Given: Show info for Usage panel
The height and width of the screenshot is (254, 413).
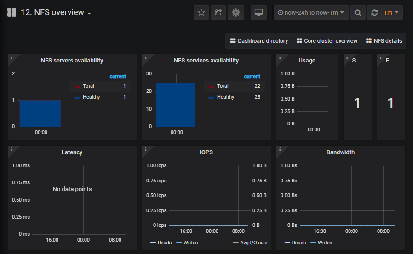Looking at the screenshot, I should 280,57.
